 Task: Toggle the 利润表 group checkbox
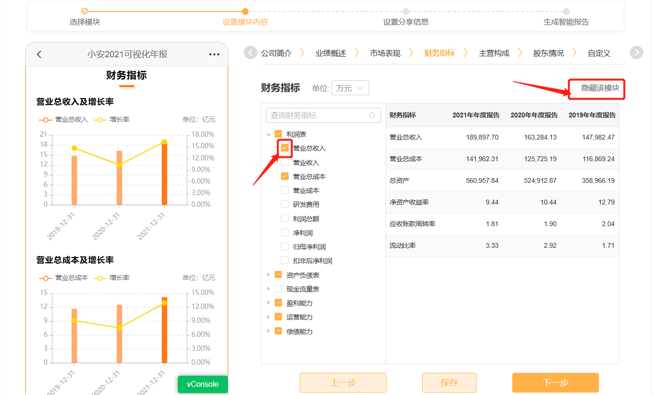278,134
